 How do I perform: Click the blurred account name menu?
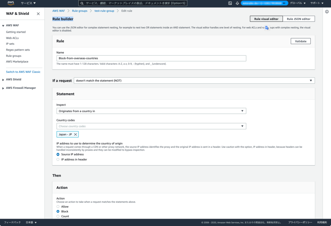click(265, 3)
